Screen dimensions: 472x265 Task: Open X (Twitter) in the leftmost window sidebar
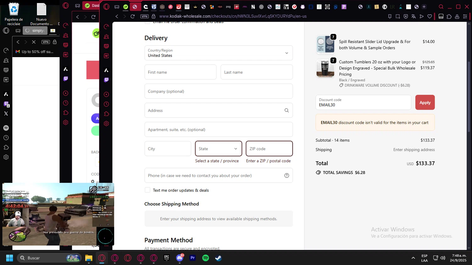[6, 114]
